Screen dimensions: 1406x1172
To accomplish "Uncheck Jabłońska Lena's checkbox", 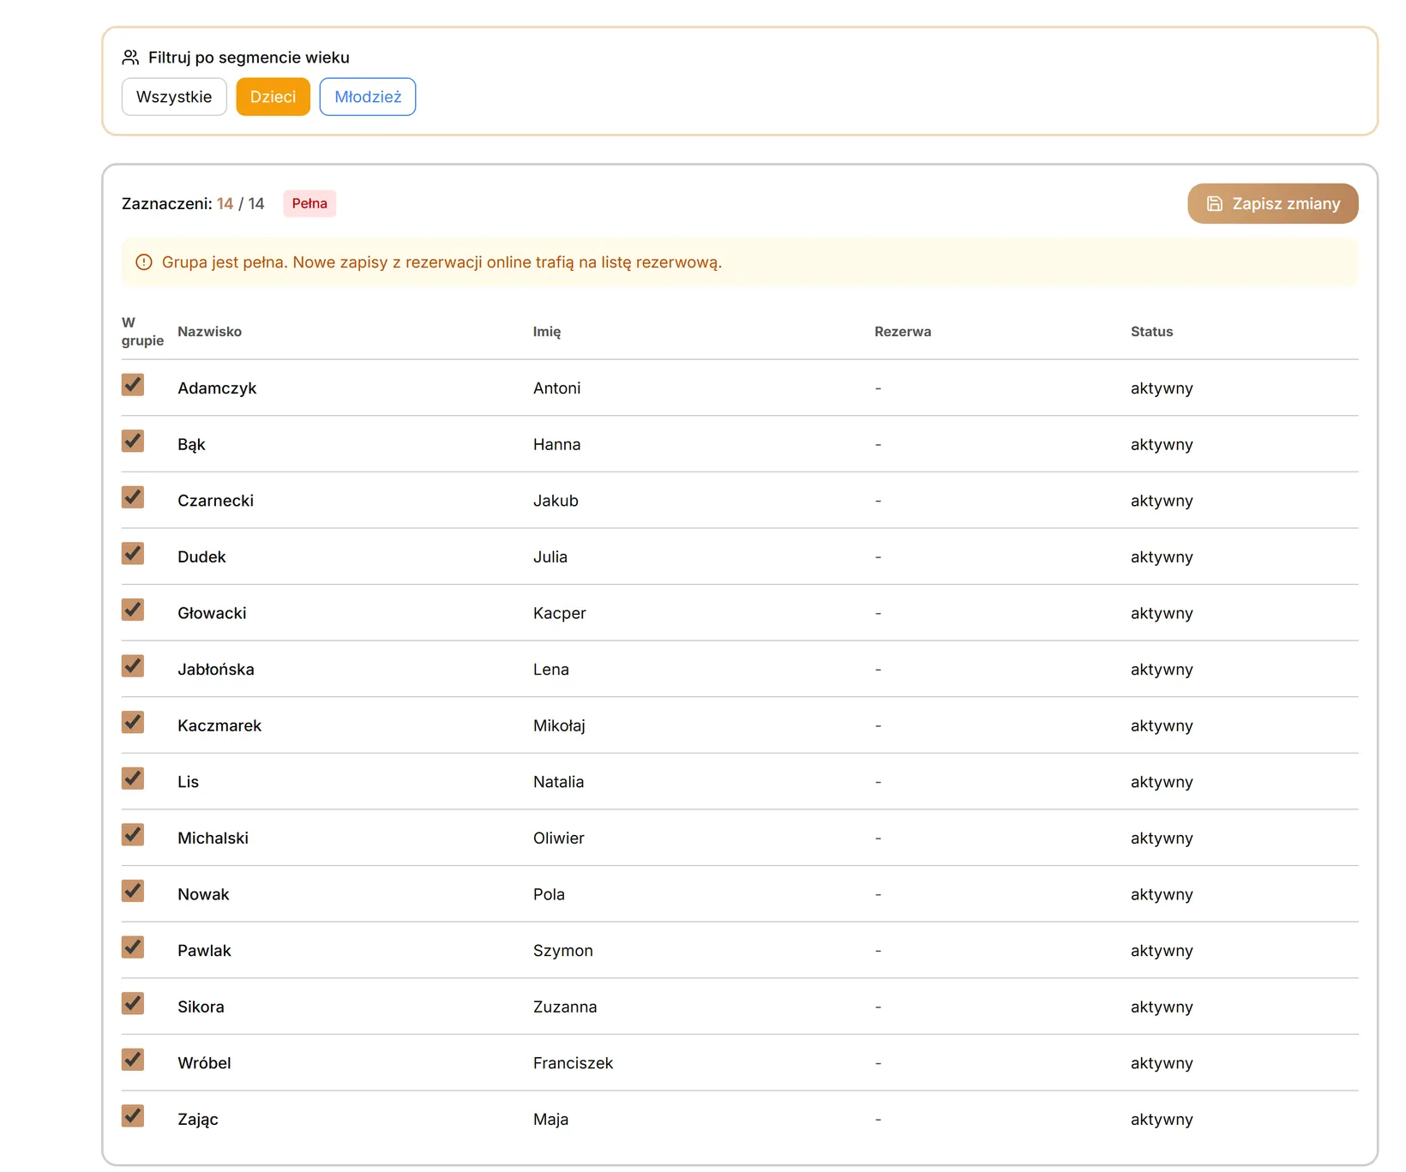I will click(133, 666).
